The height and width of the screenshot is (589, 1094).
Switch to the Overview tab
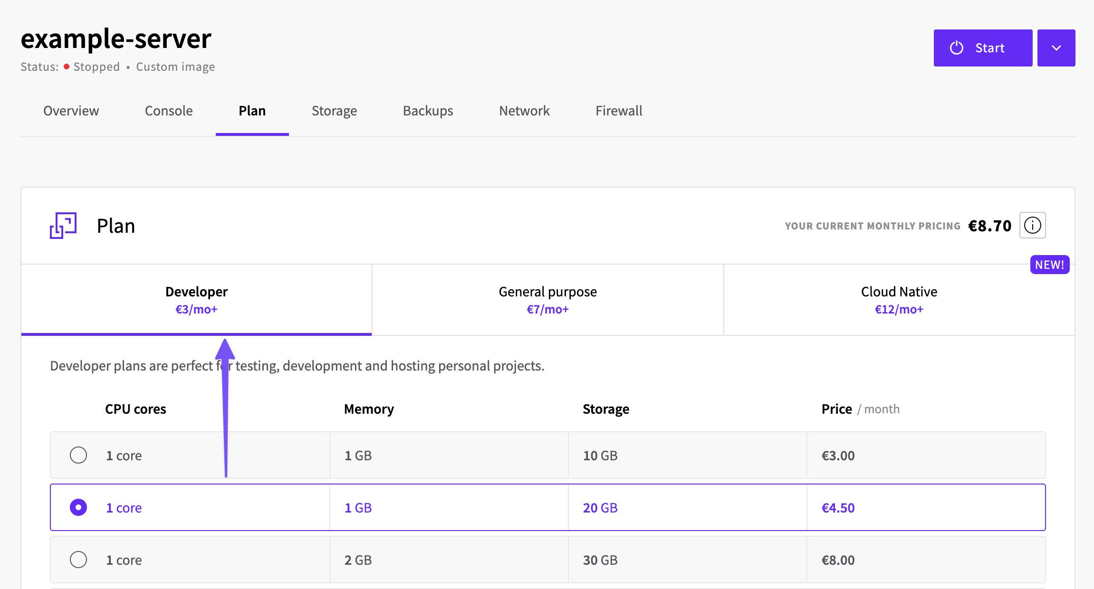click(71, 111)
